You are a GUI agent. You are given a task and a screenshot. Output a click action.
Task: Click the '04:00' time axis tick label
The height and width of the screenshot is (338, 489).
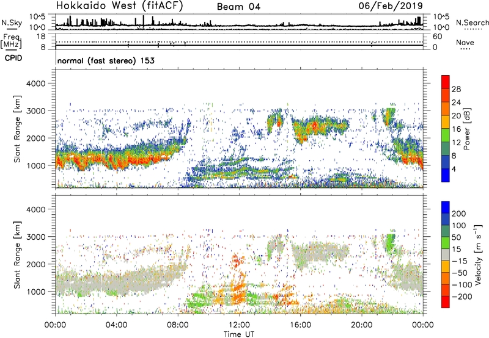[x=117, y=325]
